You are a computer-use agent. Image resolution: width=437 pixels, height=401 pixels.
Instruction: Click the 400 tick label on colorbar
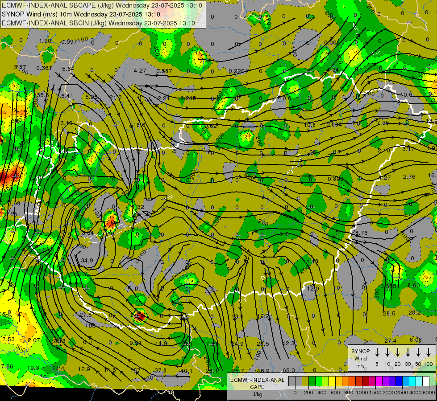click(322, 393)
